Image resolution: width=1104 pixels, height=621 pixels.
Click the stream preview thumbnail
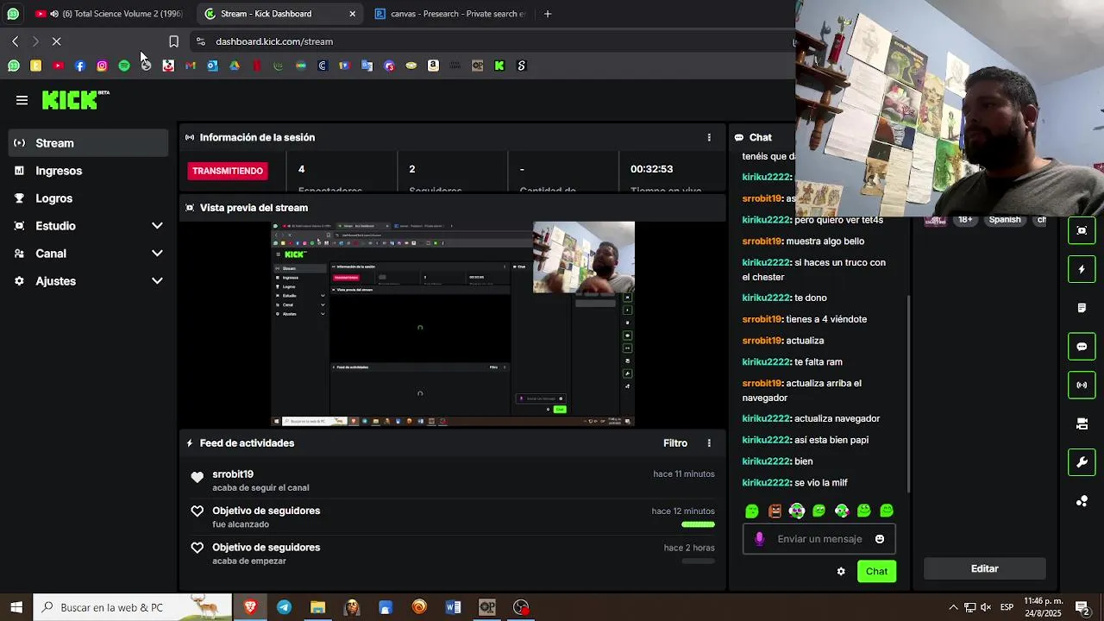tap(454, 323)
